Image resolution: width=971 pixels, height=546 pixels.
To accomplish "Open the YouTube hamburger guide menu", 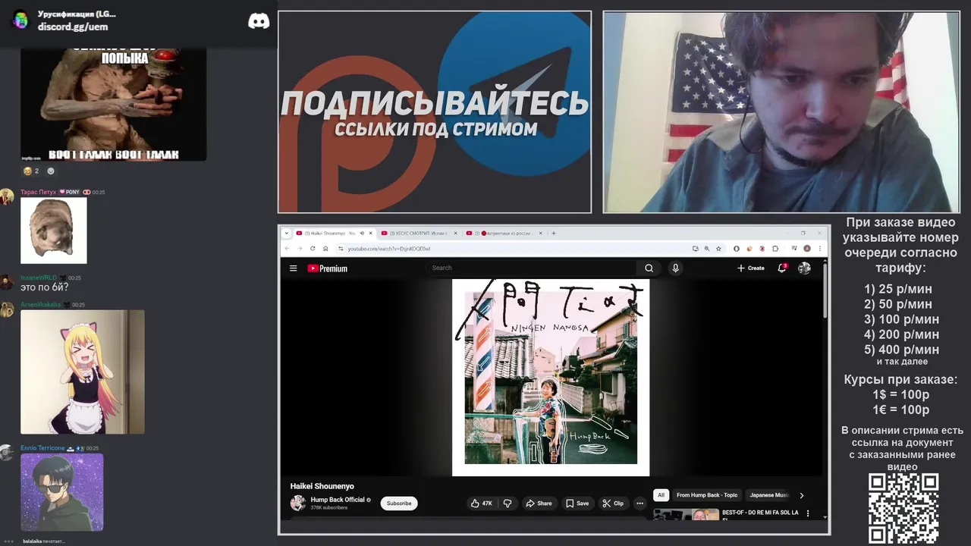I will click(293, 268).
